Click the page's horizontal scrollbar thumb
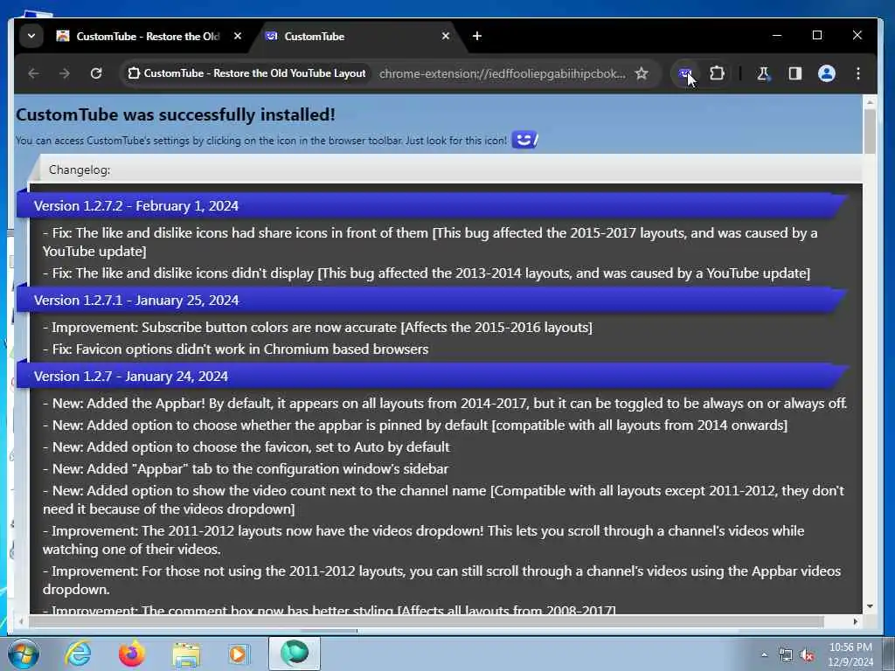The height and width of the screenshot is (671, 895). coord(426,621)
